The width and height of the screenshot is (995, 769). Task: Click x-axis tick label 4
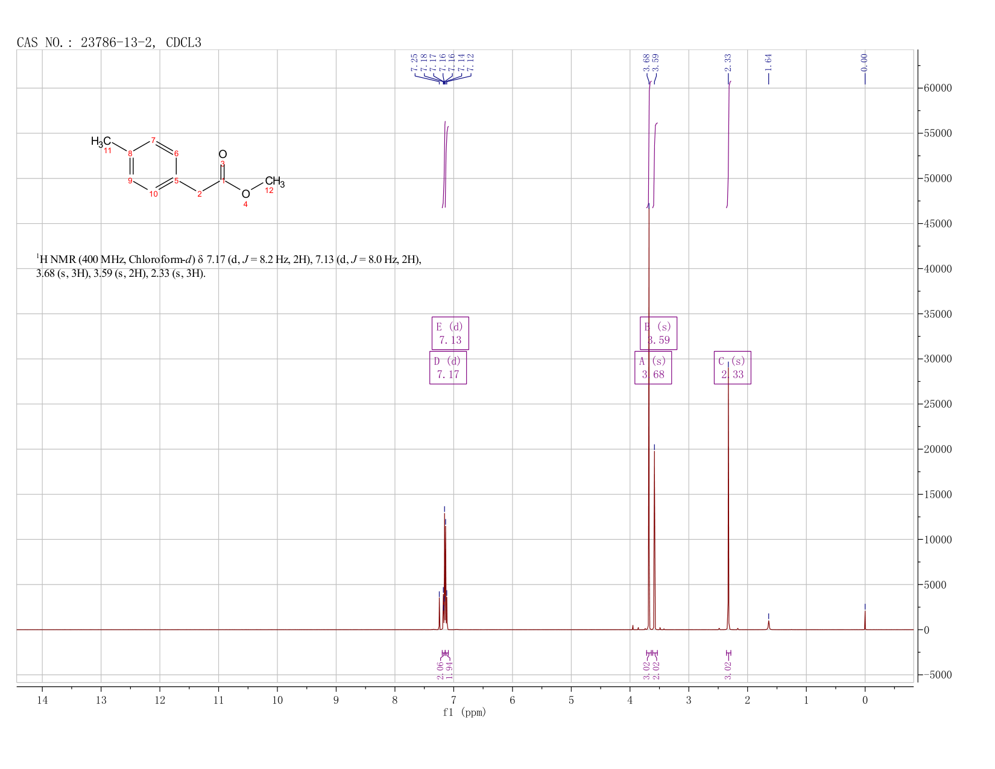(630, 700)
